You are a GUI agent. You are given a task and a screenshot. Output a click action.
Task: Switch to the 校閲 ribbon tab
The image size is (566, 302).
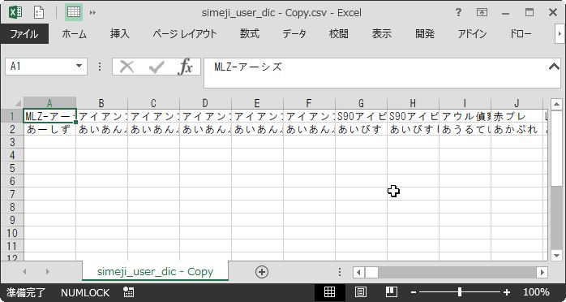[x=339, y=34]
